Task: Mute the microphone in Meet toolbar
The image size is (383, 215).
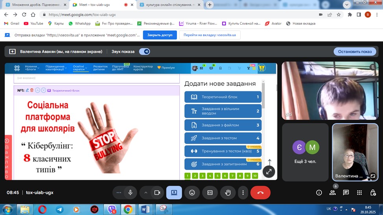Action: point(131,193)
